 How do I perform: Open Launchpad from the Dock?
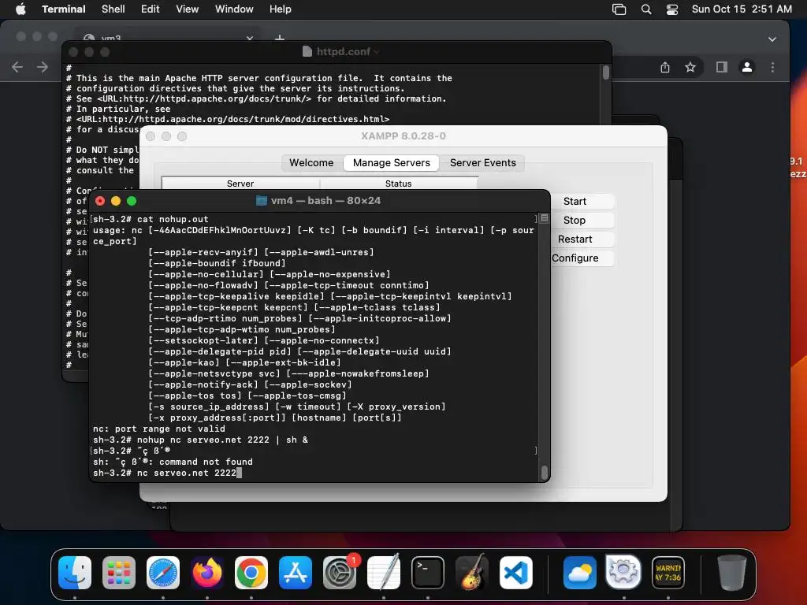[x=119, y=573]
